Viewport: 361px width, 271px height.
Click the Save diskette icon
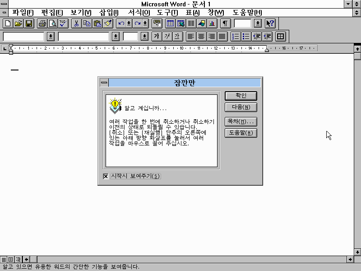pos(29,23)
